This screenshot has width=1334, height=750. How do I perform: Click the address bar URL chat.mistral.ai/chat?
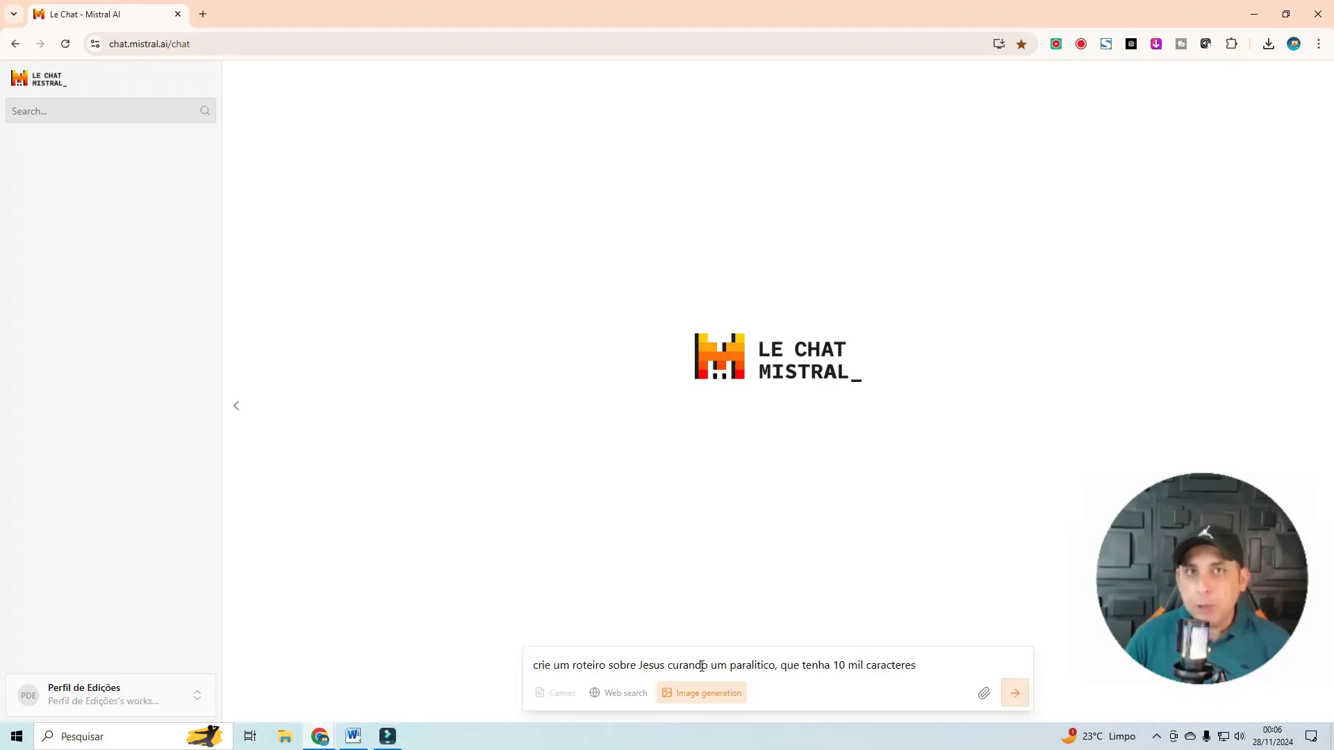[149, 44]
